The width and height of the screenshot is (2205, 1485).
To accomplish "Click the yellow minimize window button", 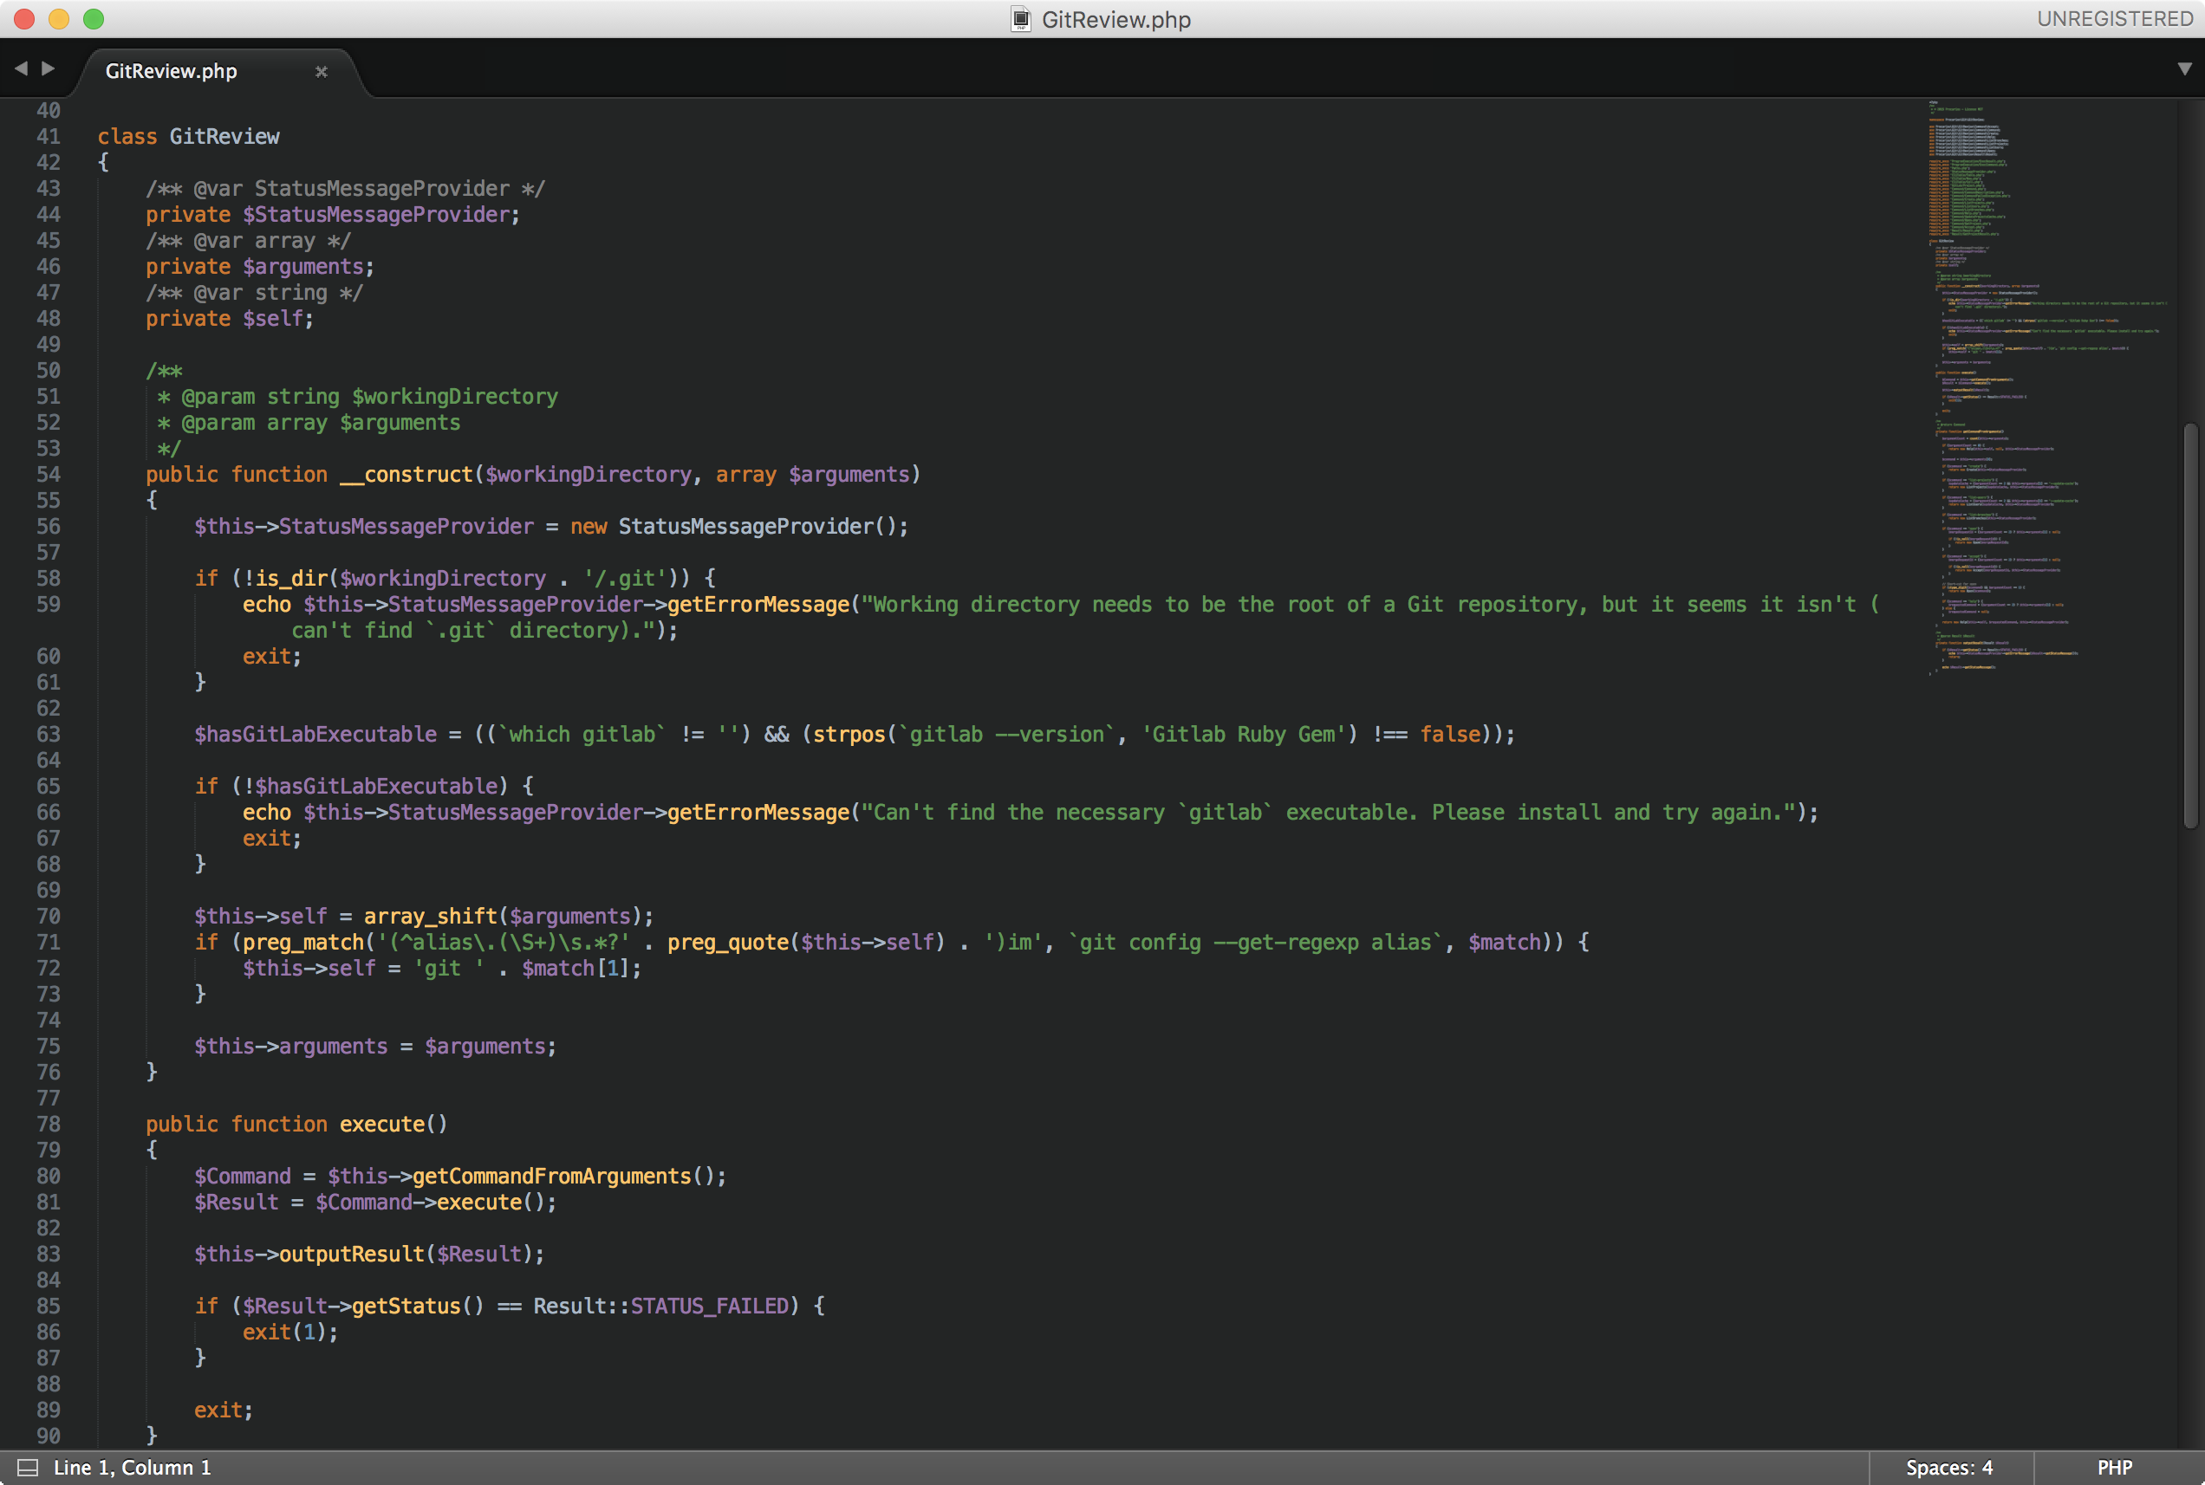I will (59, 19).
